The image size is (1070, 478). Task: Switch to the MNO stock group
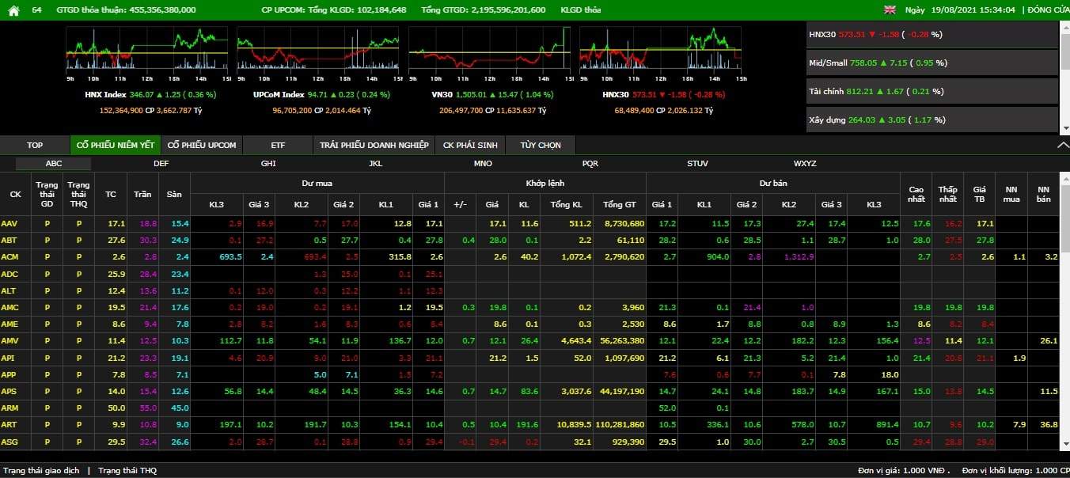click(483, 164)
